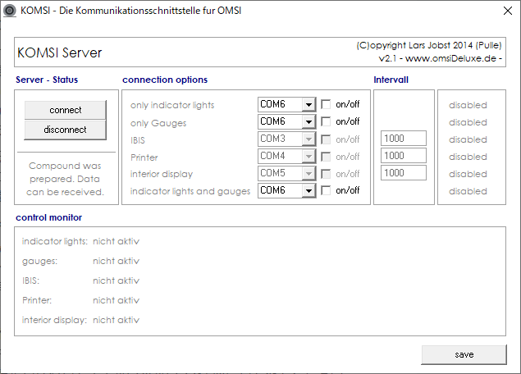521x374 pixels.
Task: Close the KOMSI window
Action: tap(507, 11)
